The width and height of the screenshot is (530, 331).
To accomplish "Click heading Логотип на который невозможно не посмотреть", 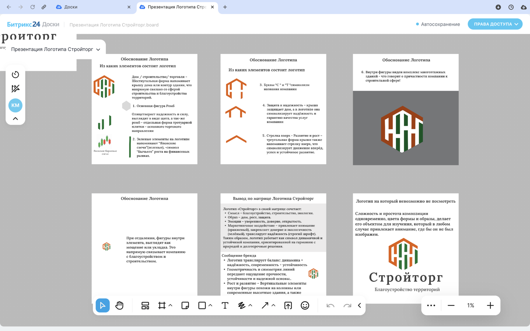I will pos(406,201).
